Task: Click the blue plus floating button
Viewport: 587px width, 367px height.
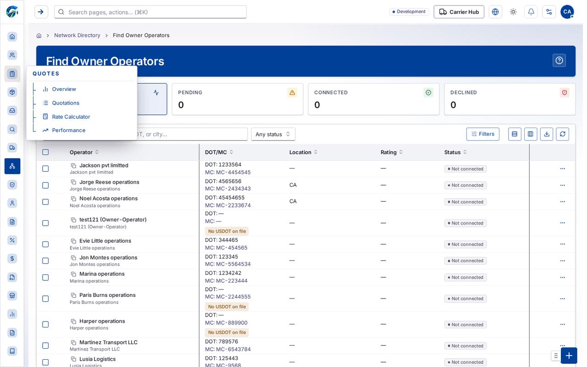Action: (x=569, y=356)
